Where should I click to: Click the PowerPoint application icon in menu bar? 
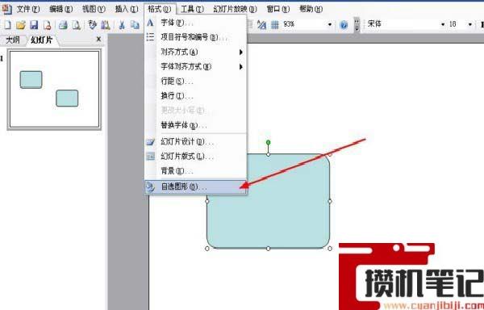[6, 9]
